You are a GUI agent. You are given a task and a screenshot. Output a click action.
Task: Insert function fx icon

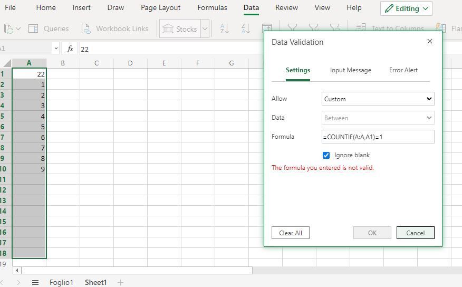pos(70,49)
